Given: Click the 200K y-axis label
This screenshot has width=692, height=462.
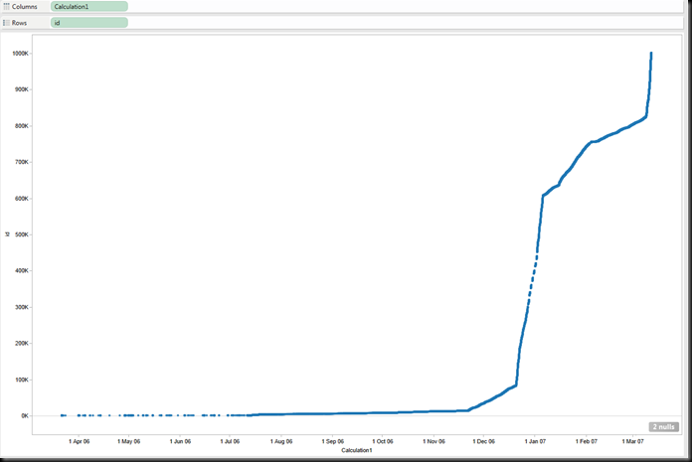Looking at the screenshot, I should [22, 344].
